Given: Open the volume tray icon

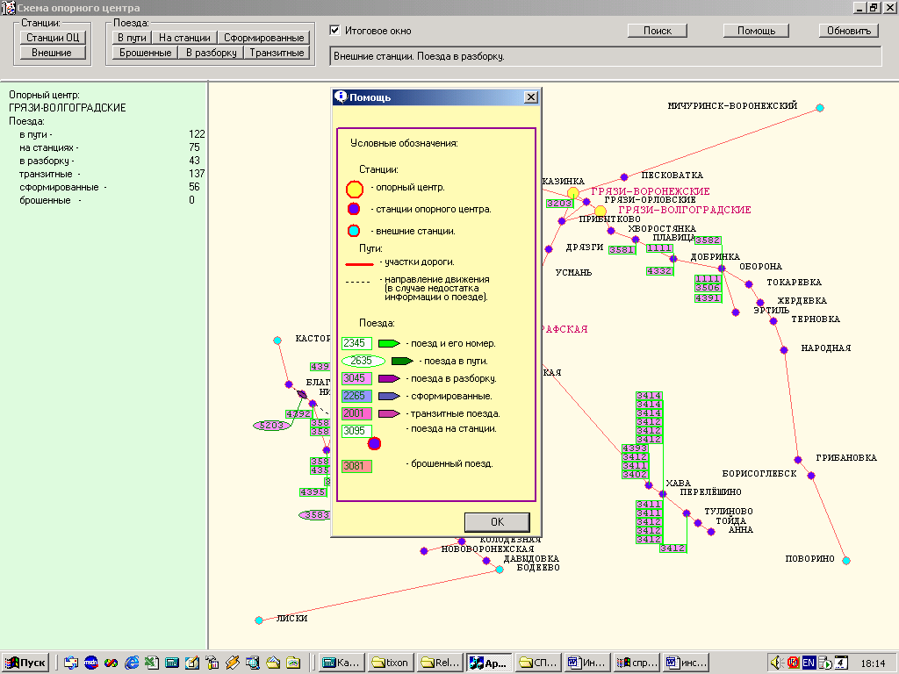Looking at the screenshot, I should coord(776,663).
